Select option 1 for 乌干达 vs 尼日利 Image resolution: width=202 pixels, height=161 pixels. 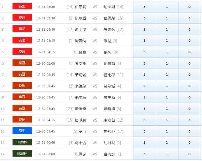(x=167, y=143)
